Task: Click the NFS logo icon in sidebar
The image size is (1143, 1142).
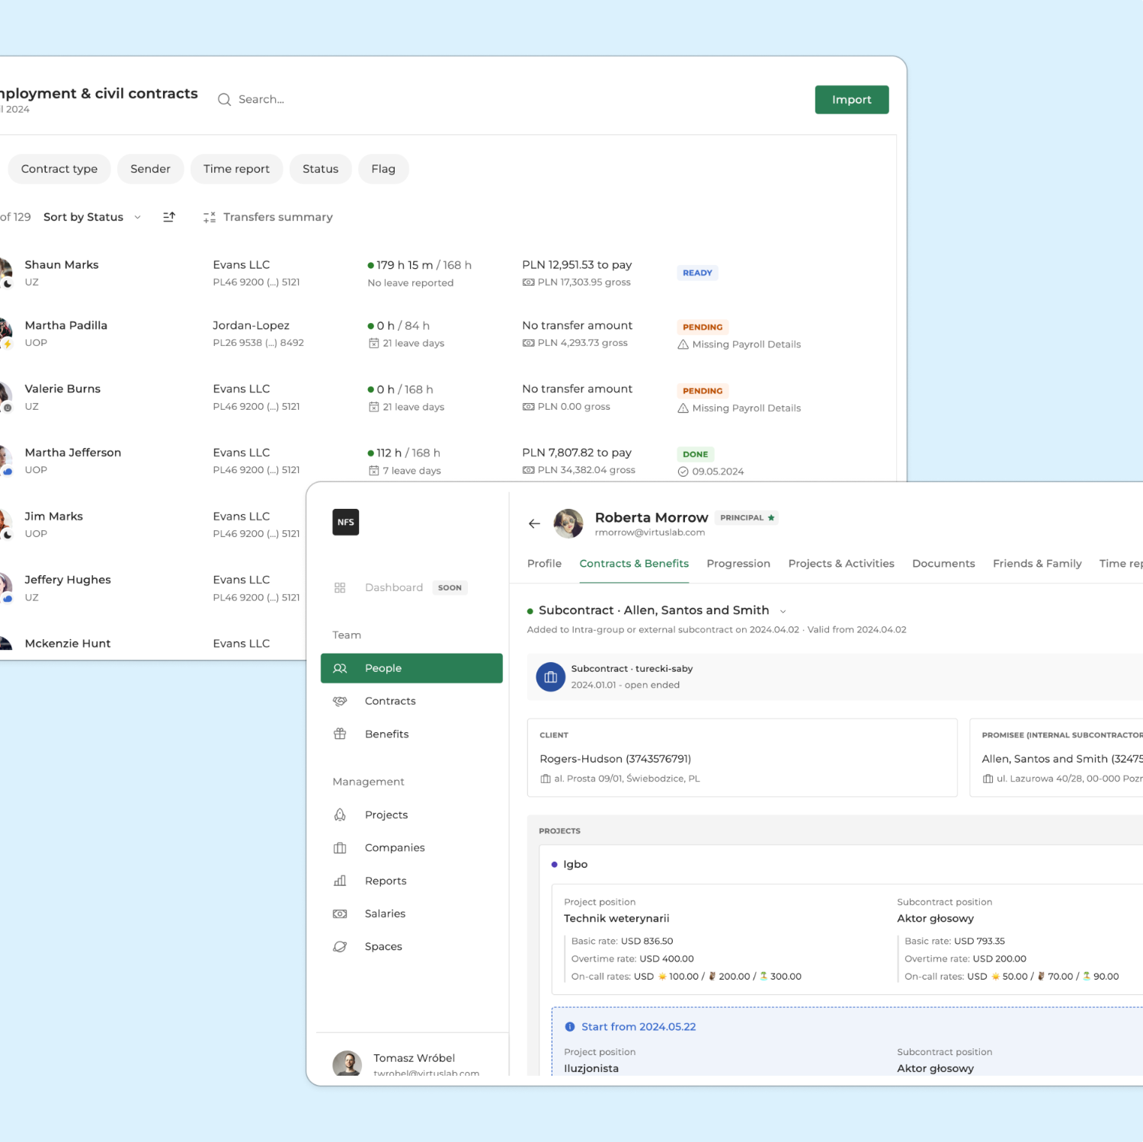Action: pos(345,522)
